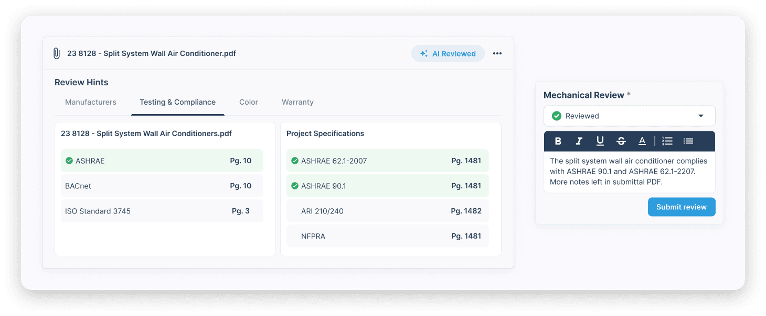Viewport: 766px width, 316px height.
Task: Switch to the Manufacturers tab
Action: click(x=90, y=102)
